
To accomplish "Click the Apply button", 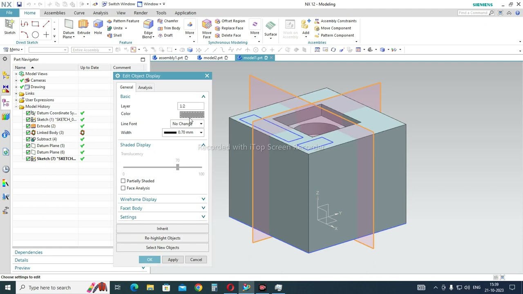I will click(173, 260).
